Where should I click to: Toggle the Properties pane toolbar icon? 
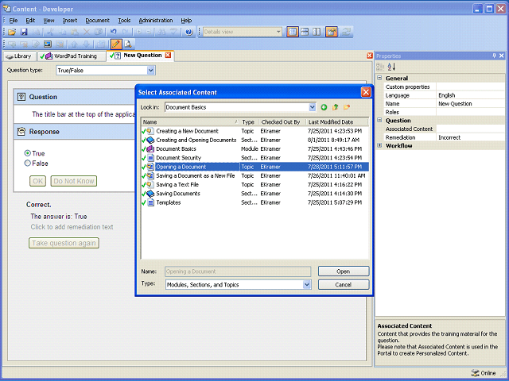click(332, 32)
